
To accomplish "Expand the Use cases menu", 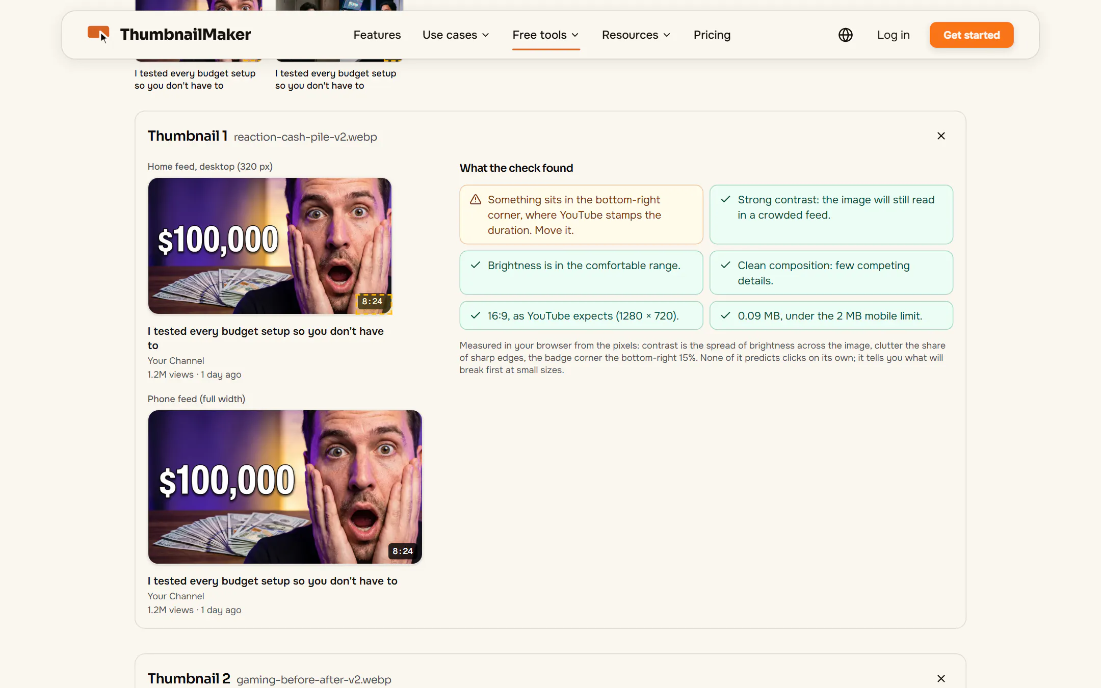I will [456, 35].
